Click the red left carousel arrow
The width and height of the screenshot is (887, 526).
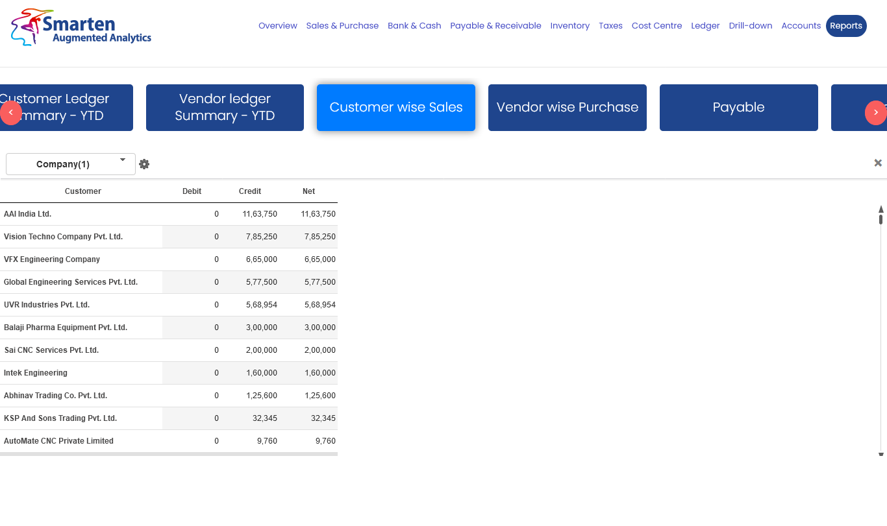(10, 113)
